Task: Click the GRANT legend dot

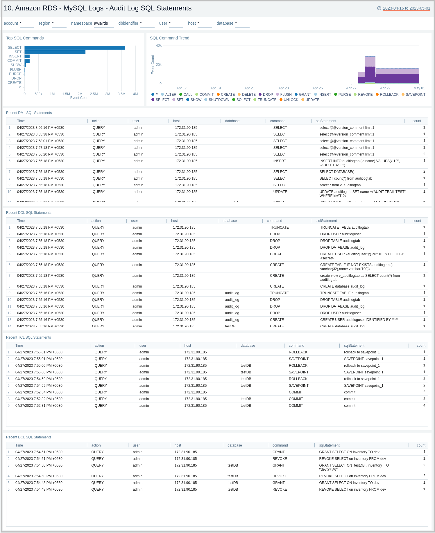Action: pos(296,95)
